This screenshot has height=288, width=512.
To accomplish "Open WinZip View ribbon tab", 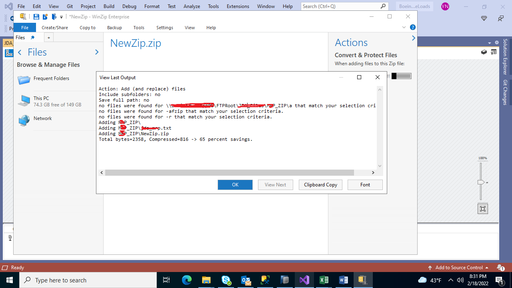I will pos(190,28).
